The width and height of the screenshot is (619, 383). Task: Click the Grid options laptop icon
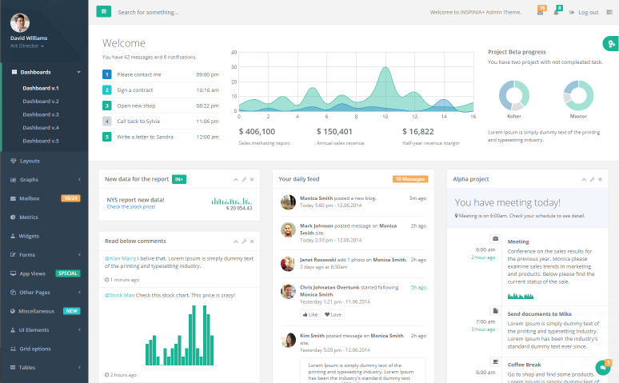coord(13,349)
